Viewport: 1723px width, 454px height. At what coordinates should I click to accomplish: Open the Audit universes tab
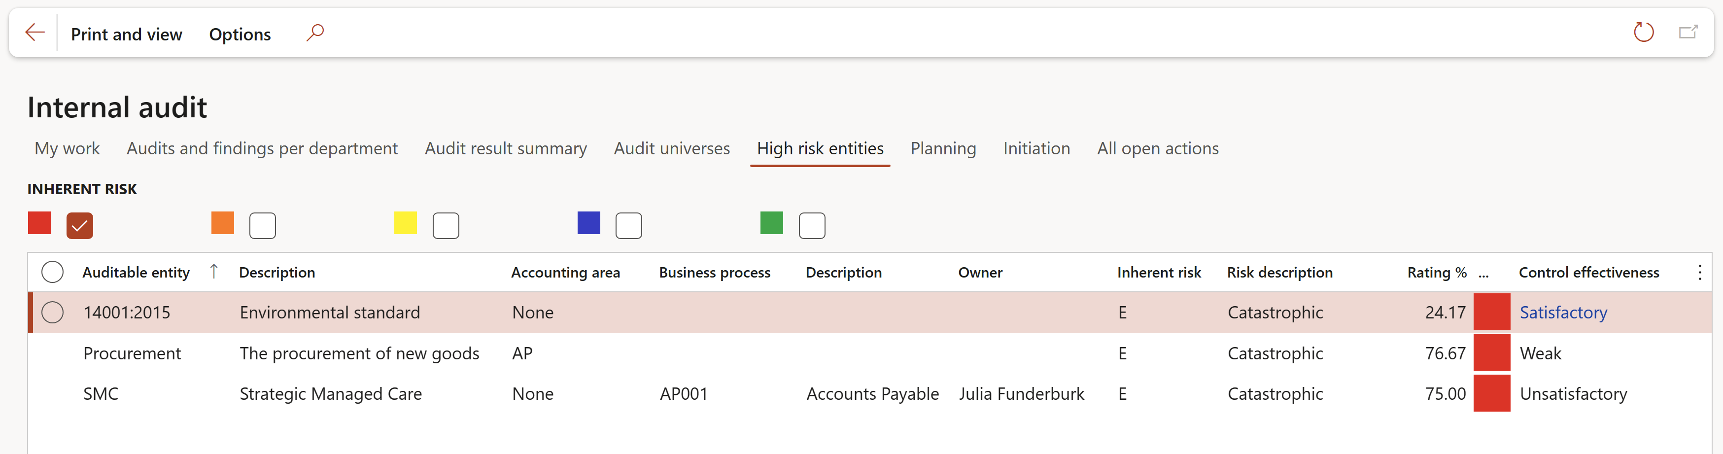tap(672, 148)
